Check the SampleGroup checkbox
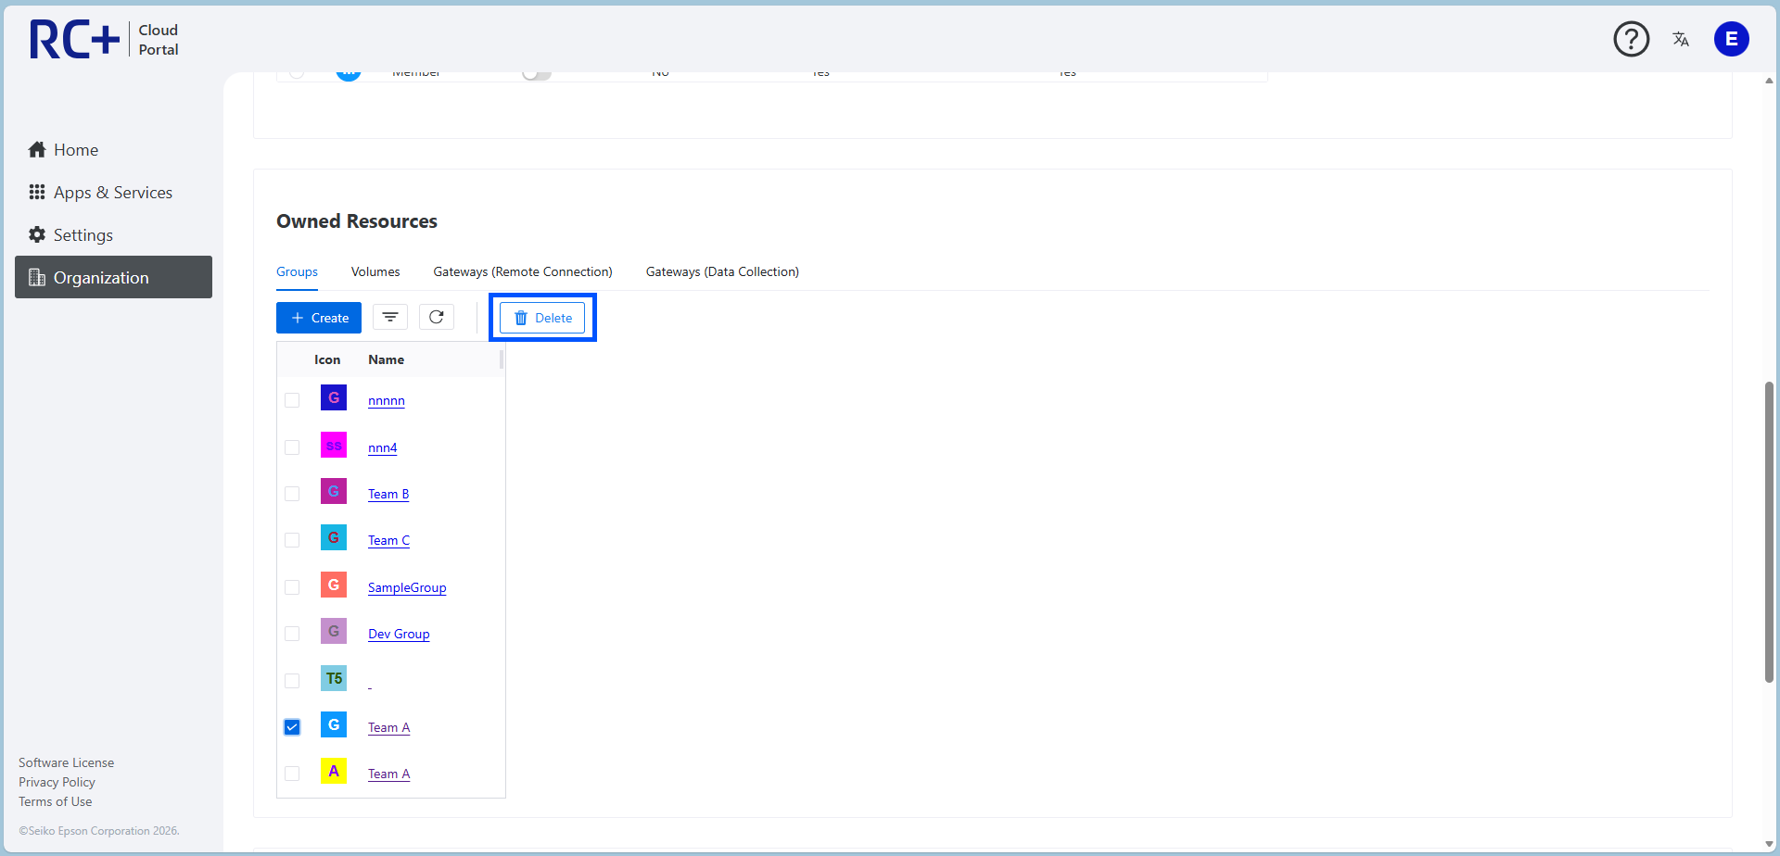The height and width of the screenshot is (856, 1780). [292, 587]
